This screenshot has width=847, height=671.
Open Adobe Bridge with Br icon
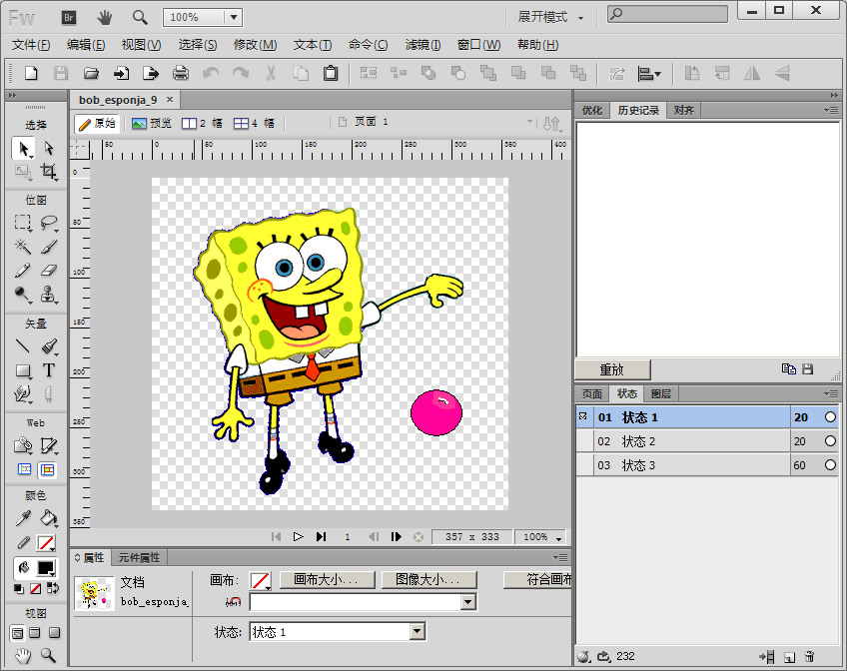(x=69, y=18)
